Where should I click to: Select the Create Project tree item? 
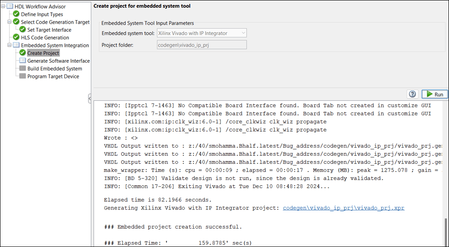(x=43, y=53)
